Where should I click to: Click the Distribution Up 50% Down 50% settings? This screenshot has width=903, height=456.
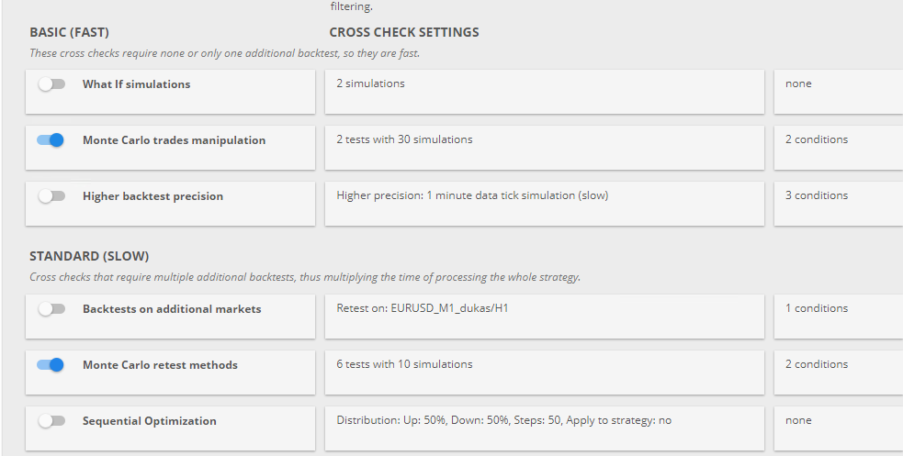[x=544, y=428]
